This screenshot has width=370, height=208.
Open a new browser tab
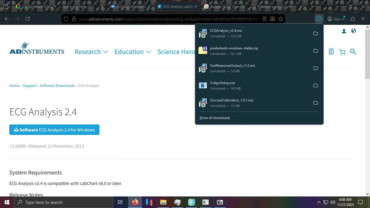(x=301, y=6)
